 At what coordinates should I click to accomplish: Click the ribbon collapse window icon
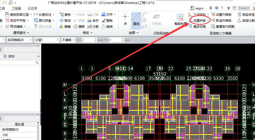(234, 8)
